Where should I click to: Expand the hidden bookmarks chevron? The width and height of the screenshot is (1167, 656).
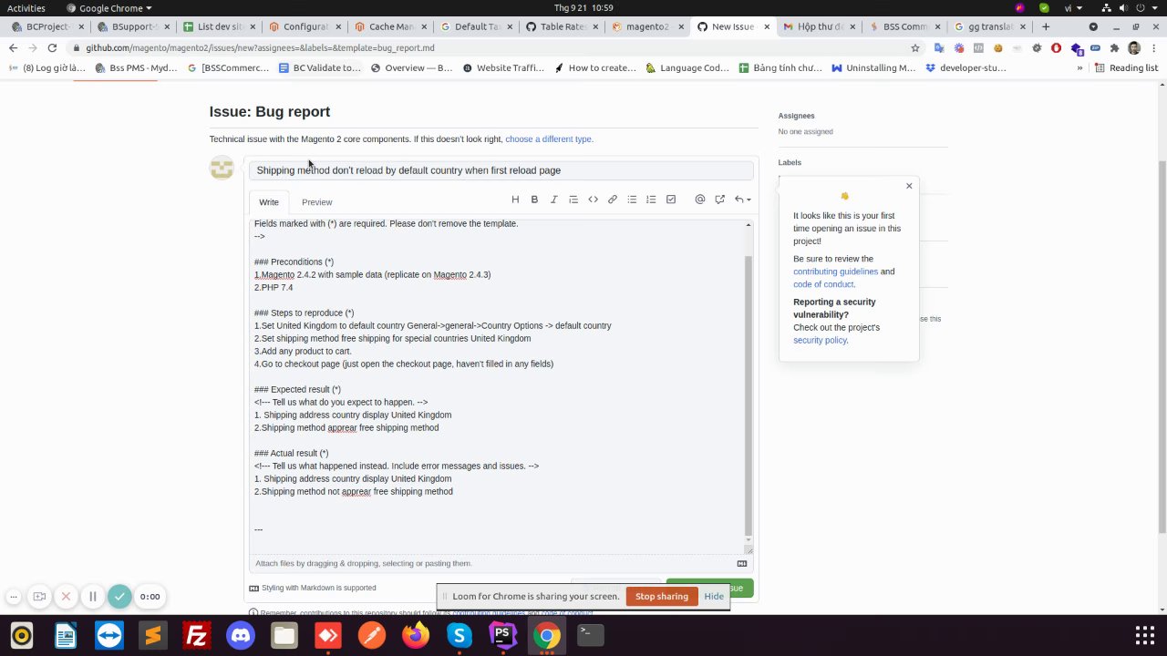pyautogui.click(x=1079, y=67)
